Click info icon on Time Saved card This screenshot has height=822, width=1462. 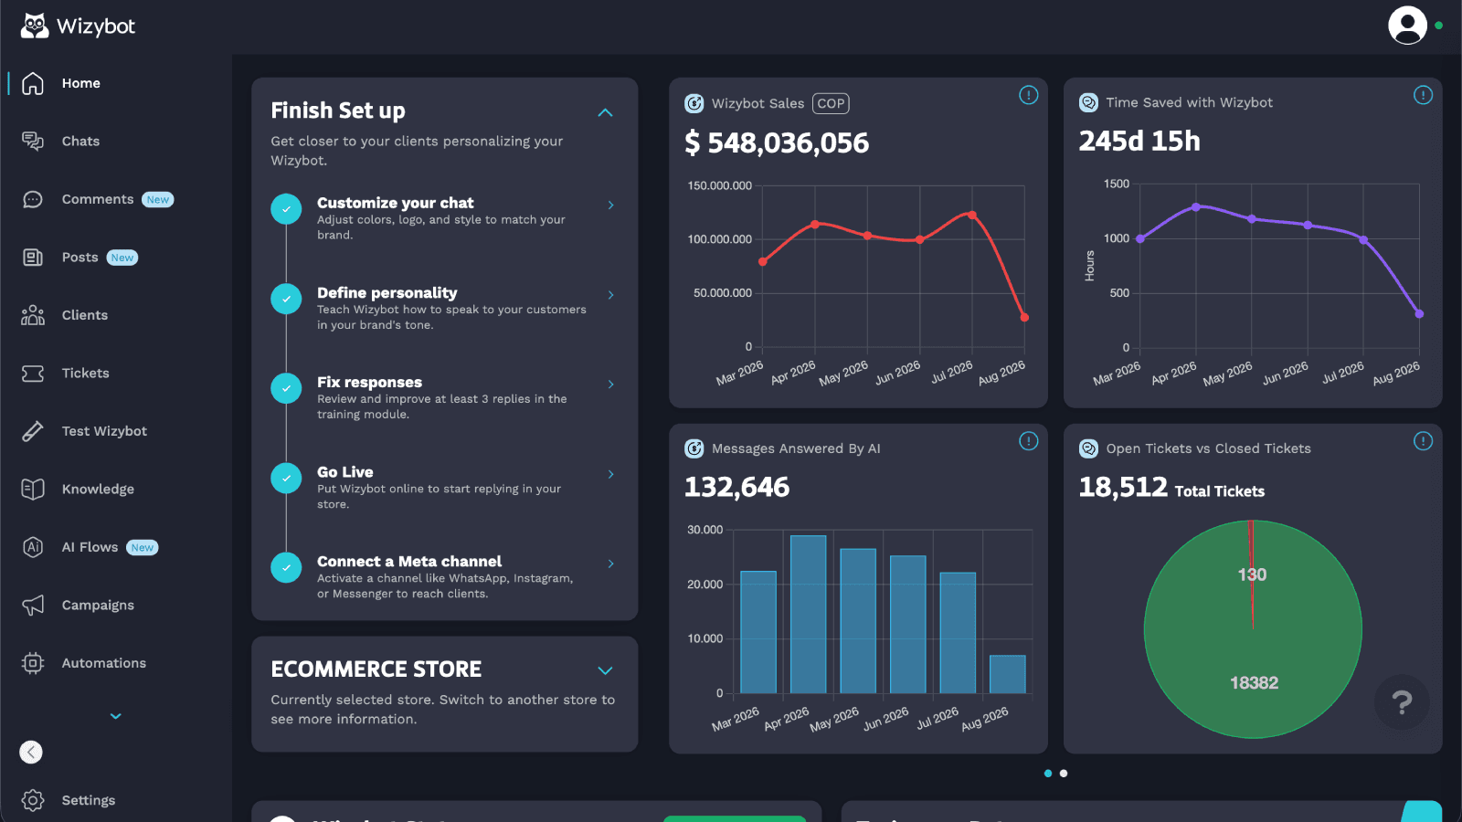tap(1423, 95)
